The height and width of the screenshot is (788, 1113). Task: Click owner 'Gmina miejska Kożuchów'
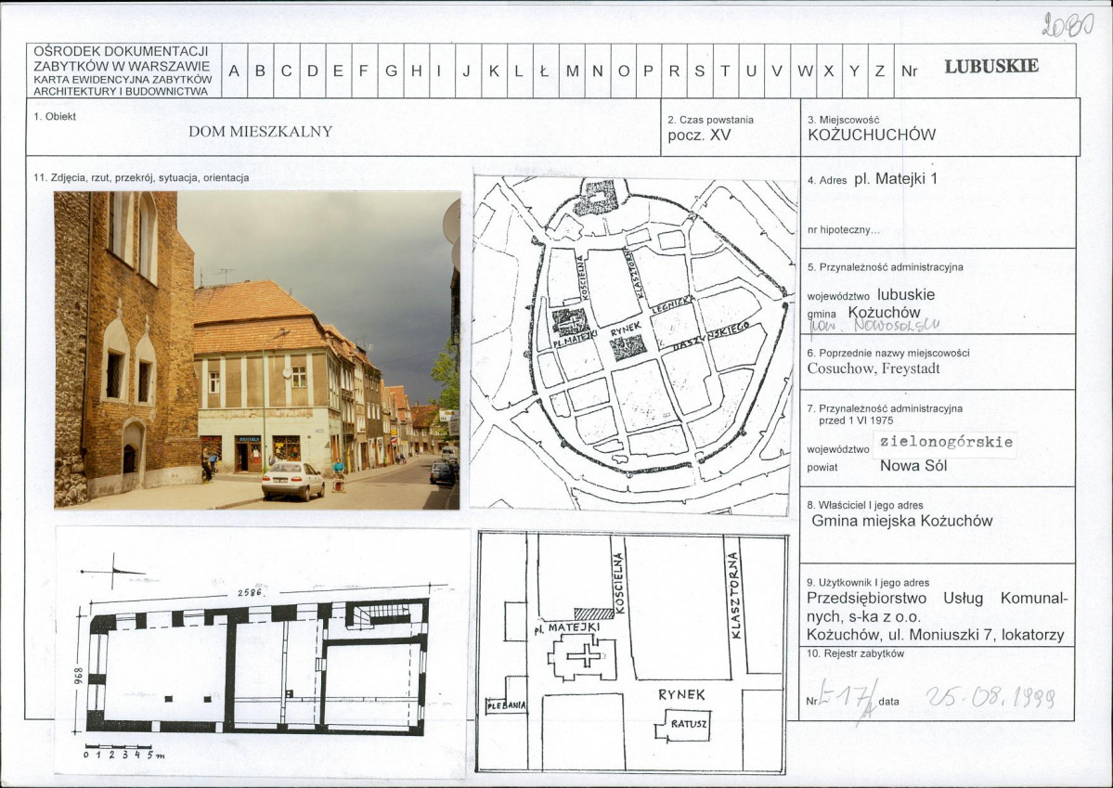[901, 521]
